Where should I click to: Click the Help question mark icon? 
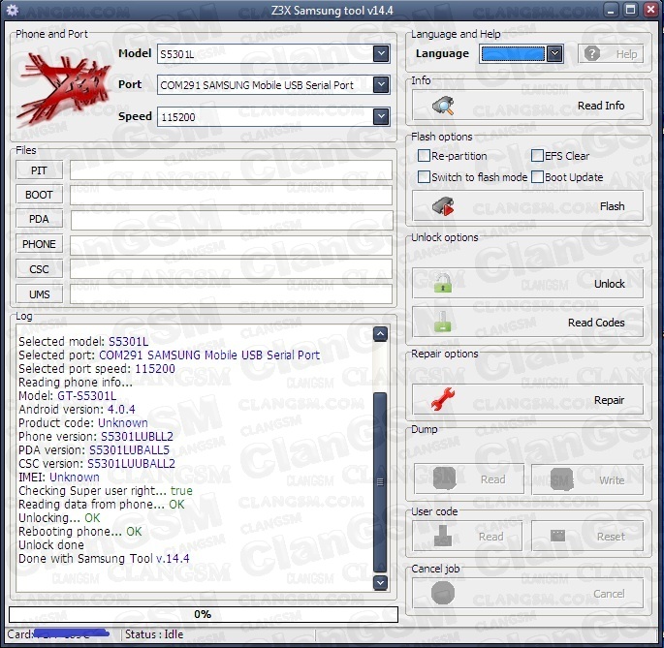click(592, 53)
